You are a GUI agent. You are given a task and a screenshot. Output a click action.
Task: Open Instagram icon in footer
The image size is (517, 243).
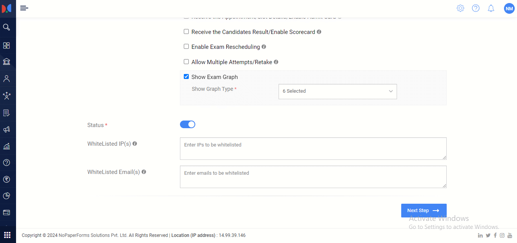pos(502,235)
